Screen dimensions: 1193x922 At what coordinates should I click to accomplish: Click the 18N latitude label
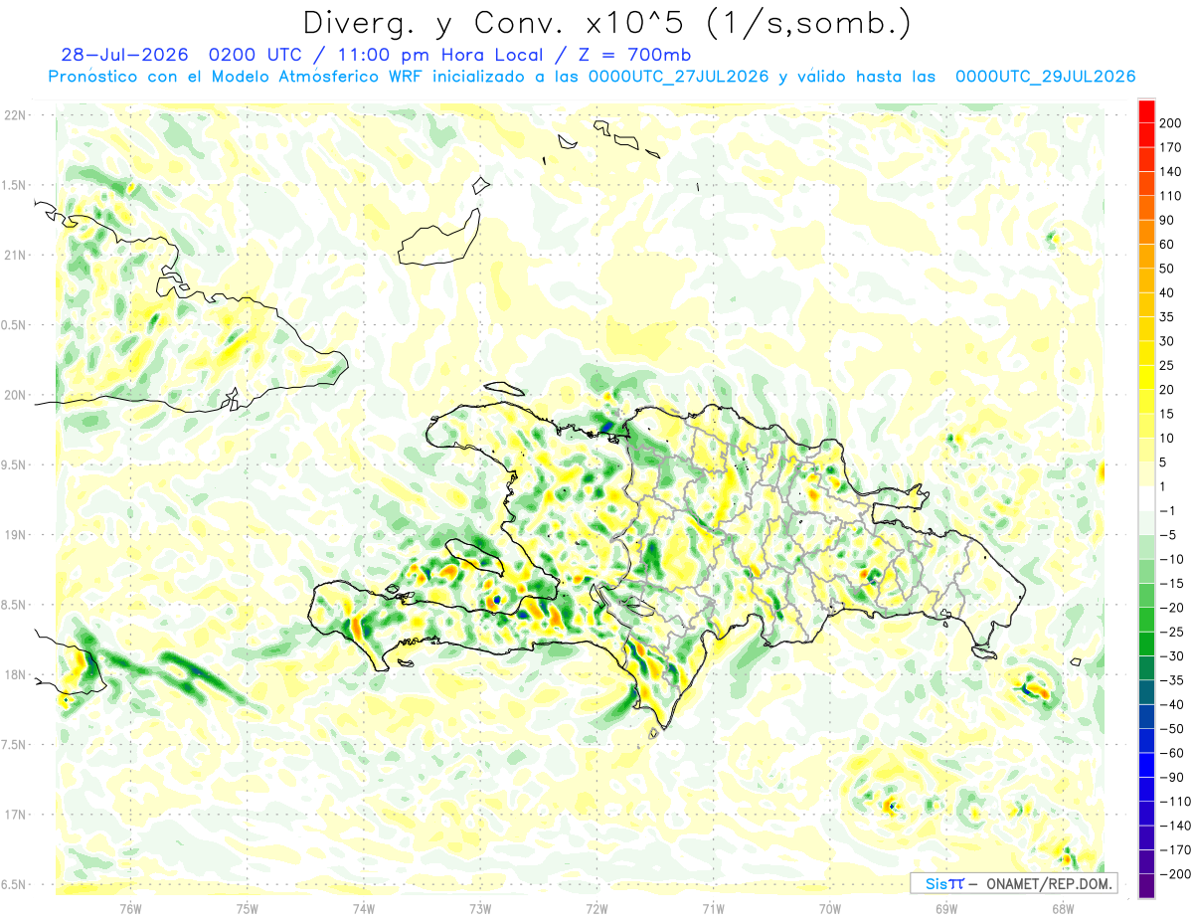coord(14,674)
